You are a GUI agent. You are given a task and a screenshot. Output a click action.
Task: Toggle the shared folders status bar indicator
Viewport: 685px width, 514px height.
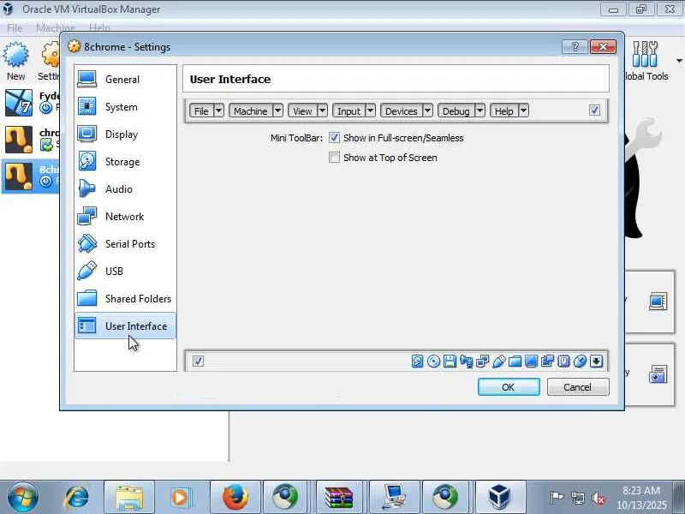[x=515, y=361]
